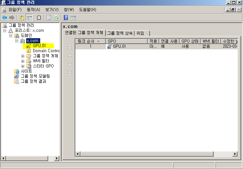Click the 사용 GPO status cell

[x=185, y=46]
